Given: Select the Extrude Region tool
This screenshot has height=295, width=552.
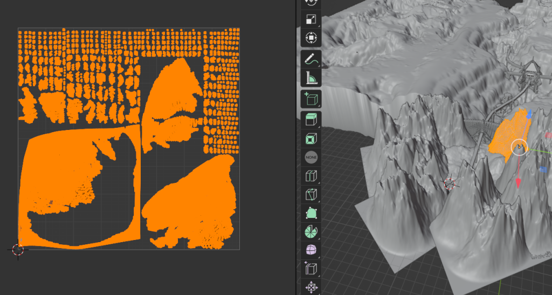Looking at the screenshot, I should click(311, 120).
